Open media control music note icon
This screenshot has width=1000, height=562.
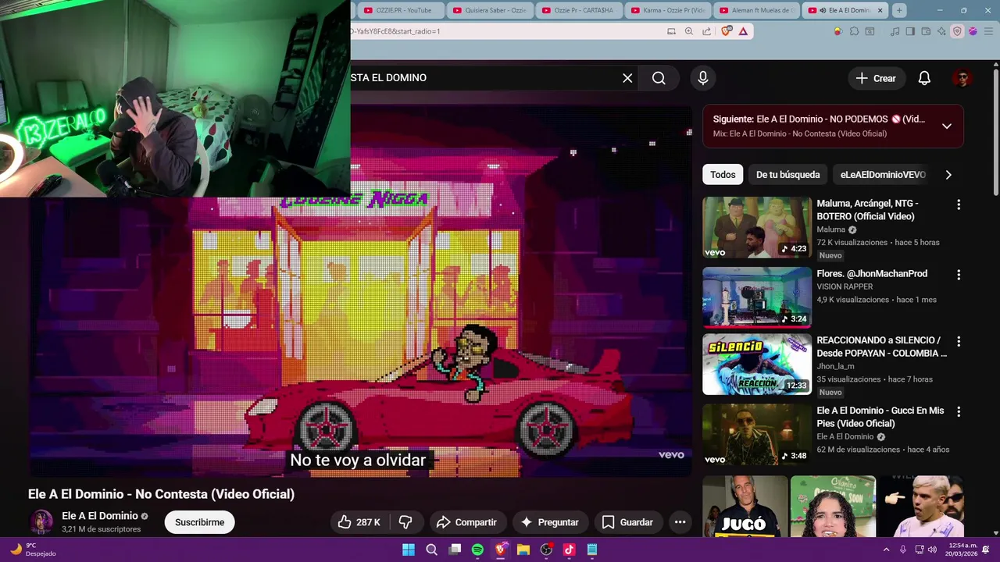click(x=895, y=31)
